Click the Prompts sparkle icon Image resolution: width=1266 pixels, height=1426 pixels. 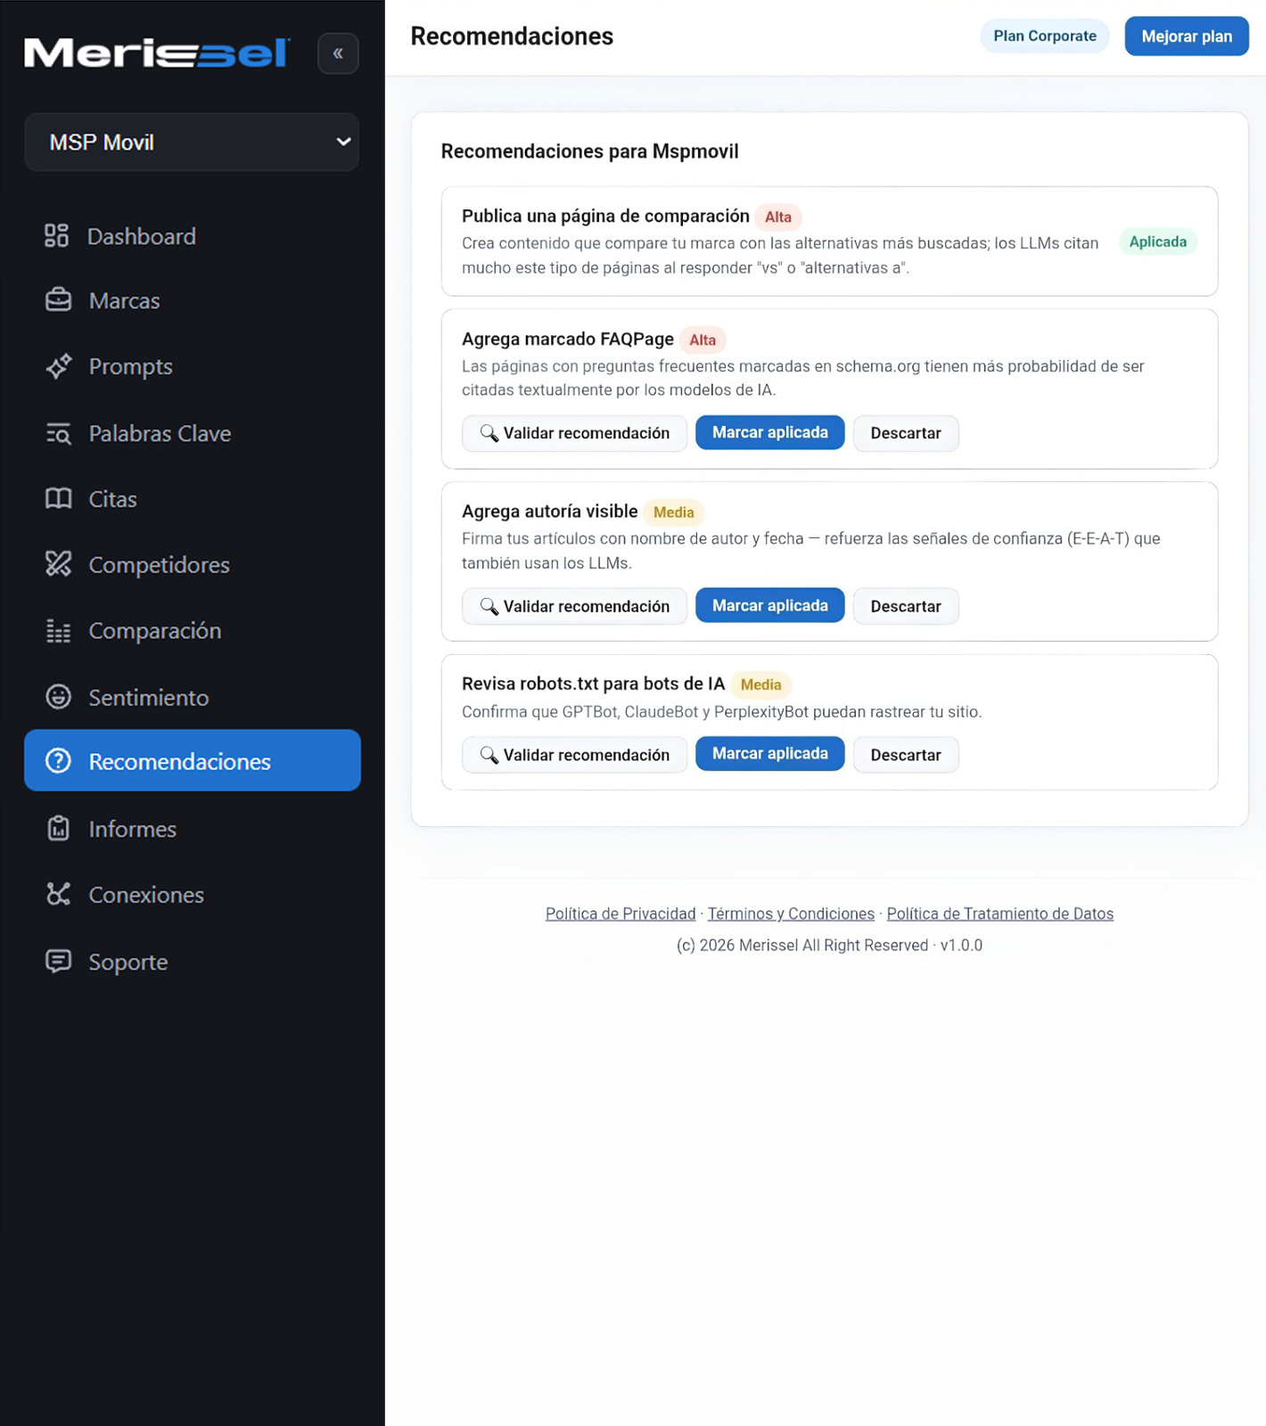[59, 366]
